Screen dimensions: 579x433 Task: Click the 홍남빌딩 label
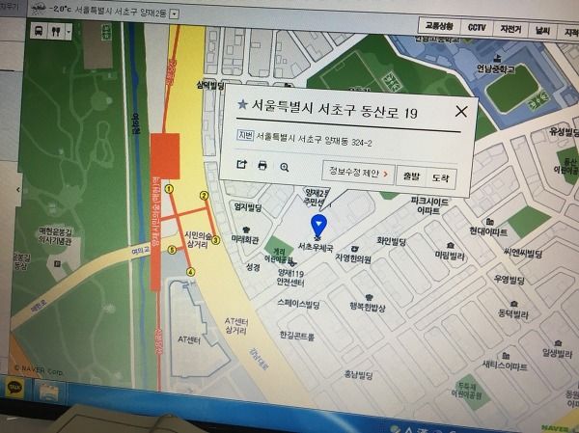point(358,375)
